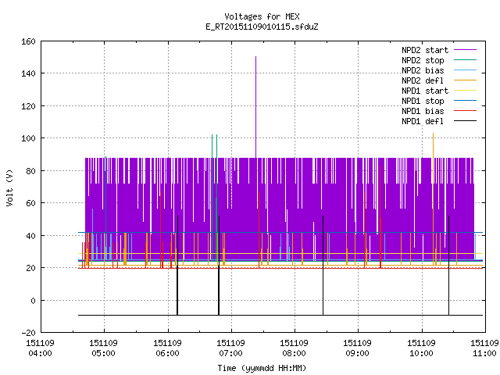Screen dimensions: 500x375
Task: Click the 'NPD2 bias' legend label
Action: click(x=423, y=70)
